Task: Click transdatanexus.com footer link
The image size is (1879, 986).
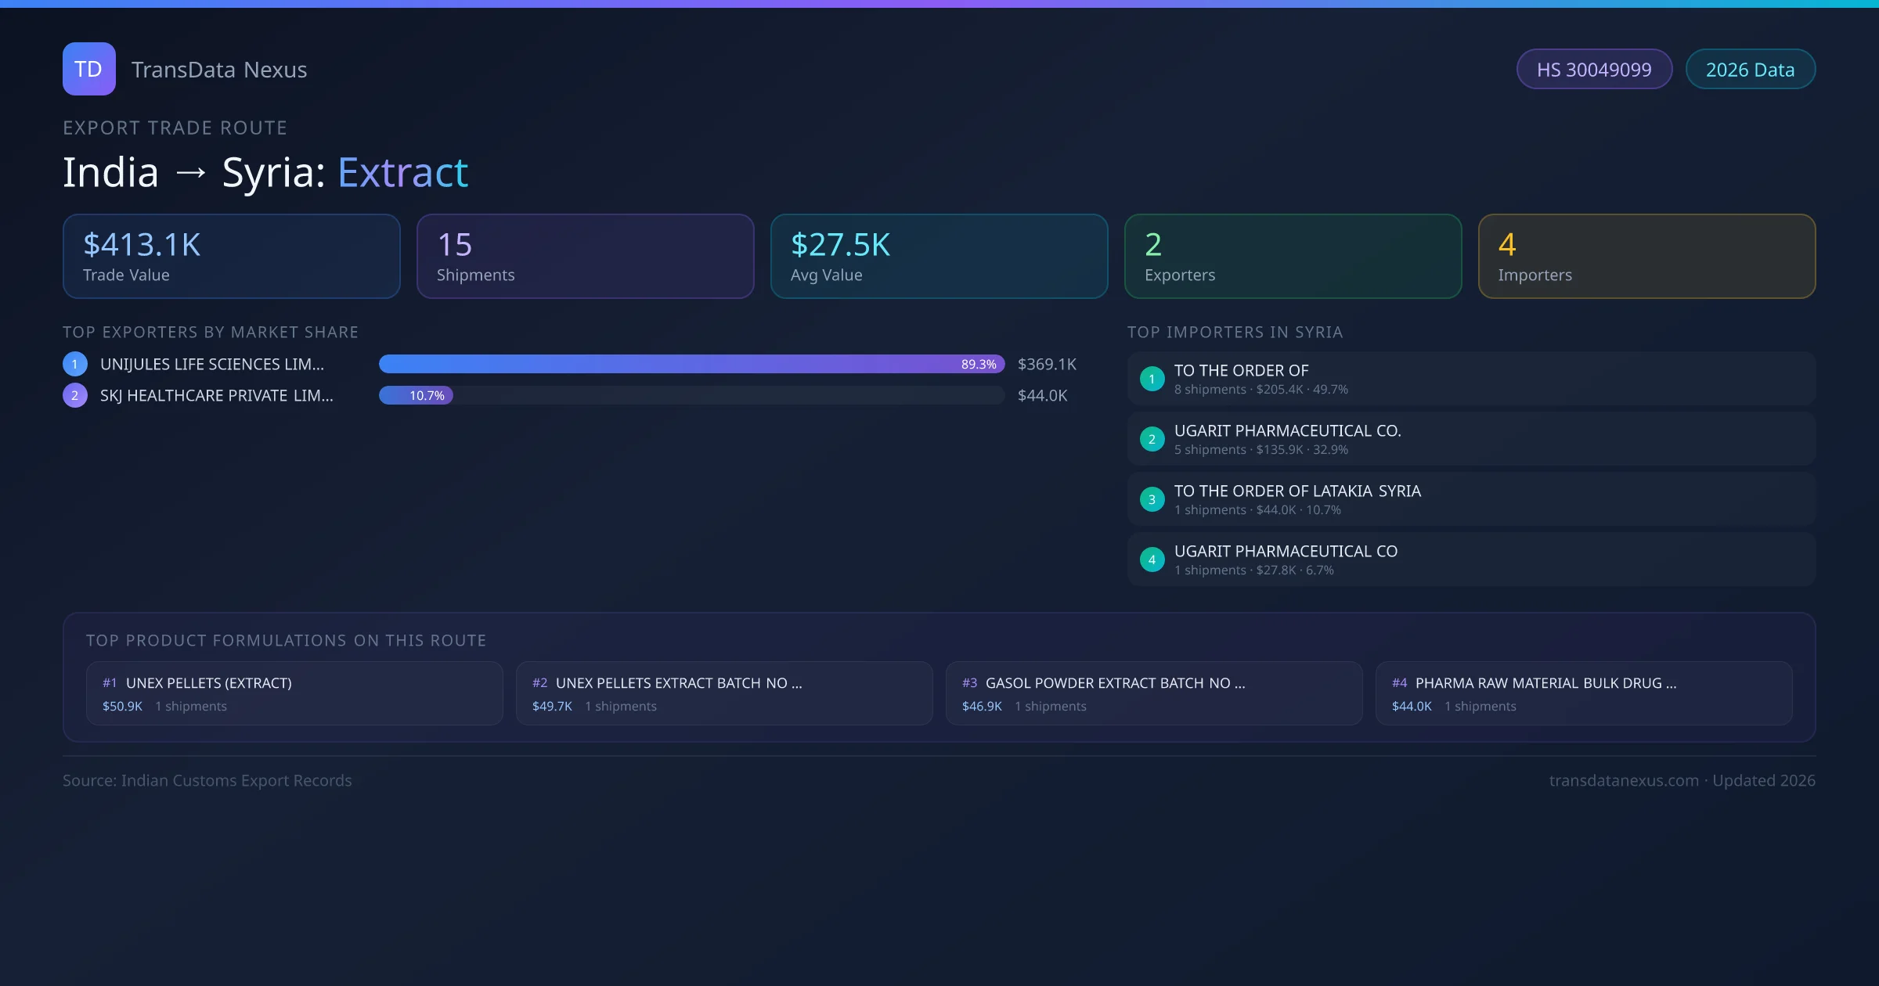Action: (x=1624, y=780)
